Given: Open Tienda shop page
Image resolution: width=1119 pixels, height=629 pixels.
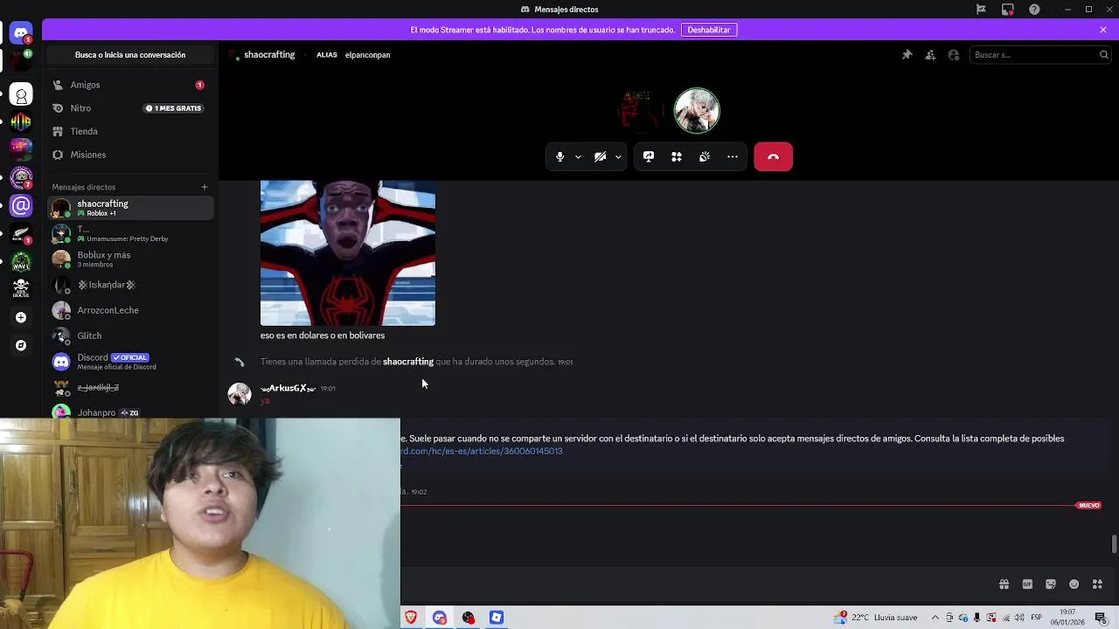Looking at the screenshot, I should (x=129, y=131).
